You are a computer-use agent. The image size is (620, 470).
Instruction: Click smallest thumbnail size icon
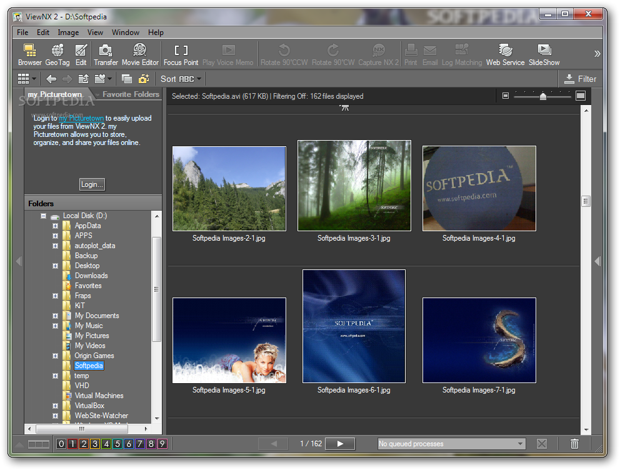coord(506,96)
